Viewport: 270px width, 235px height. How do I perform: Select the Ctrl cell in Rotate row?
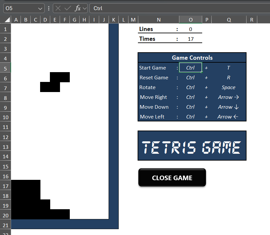pyautogui.click(x=190, y=87)
